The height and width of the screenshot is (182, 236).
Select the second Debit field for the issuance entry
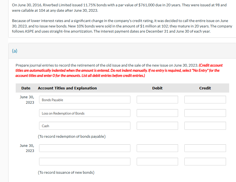157,161
